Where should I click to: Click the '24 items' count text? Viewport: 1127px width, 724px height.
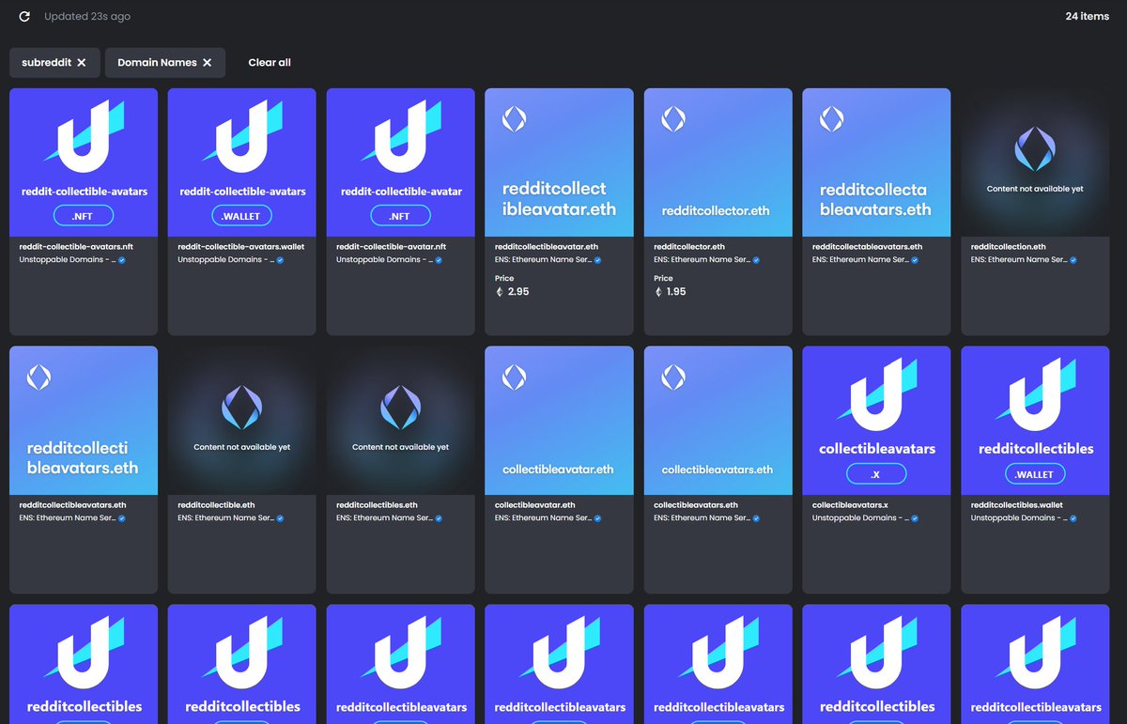tap(1087, 17)
